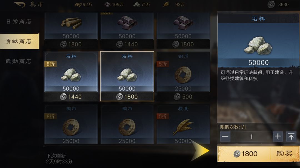The height and width of the screenshot is (168, 300).
Task: Select the iron ingots item priced 1440
Action: pyautogui.click(x=127, y=30)
